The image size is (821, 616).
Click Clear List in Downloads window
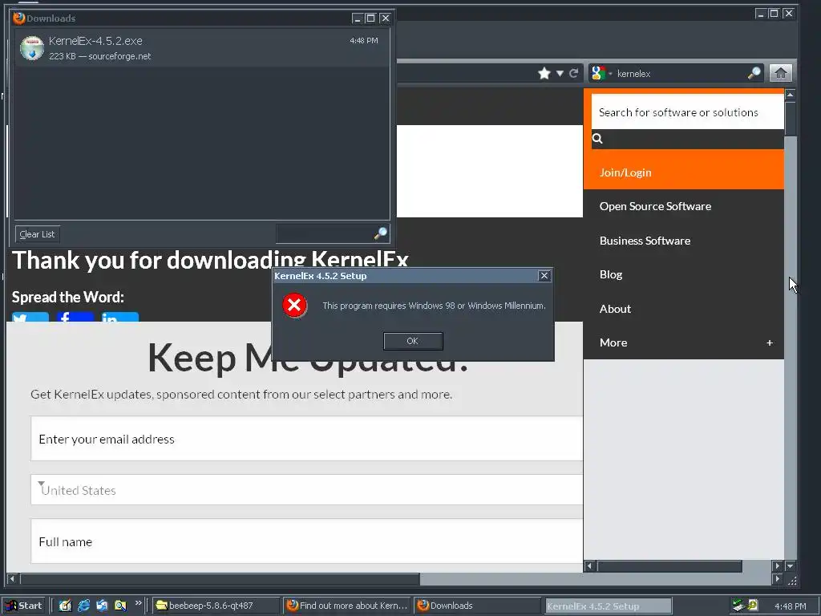(37, 234)
